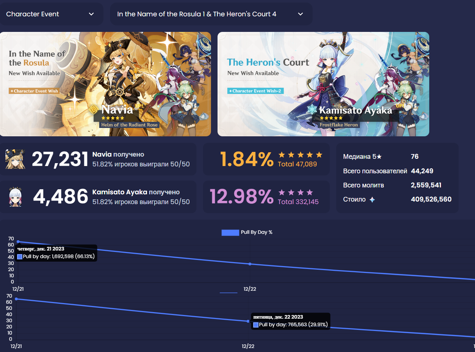Click the Total 332,145 four-star label
The width and height of the screenshot is (475, 352).
[298, 202]
